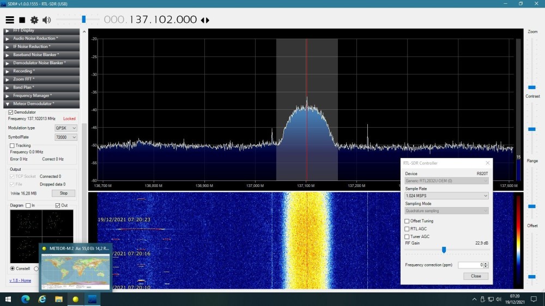Open Internet Explorer from the taskbar

[42, 299]
